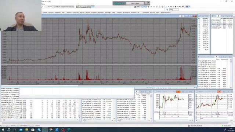Switch to the Магнит tab

click(88, 13)
